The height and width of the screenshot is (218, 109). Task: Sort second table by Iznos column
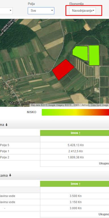click(76, 184)
